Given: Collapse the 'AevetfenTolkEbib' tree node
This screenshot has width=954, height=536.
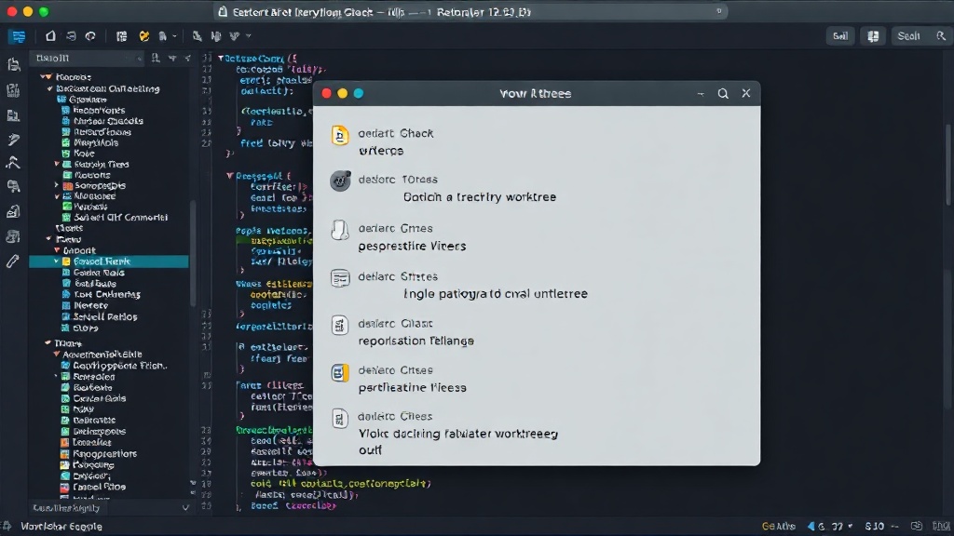Looking at the screenshot, I should click(x=57, y=355).
